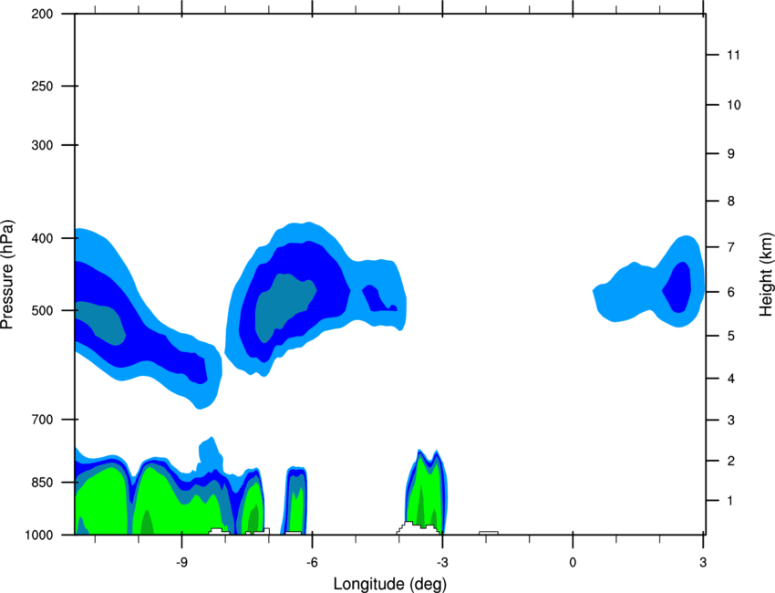Select the 1000 pressure tick label
Image resolution: width=775 pixels, height=593 pixels.
click(x=39, y=536)
